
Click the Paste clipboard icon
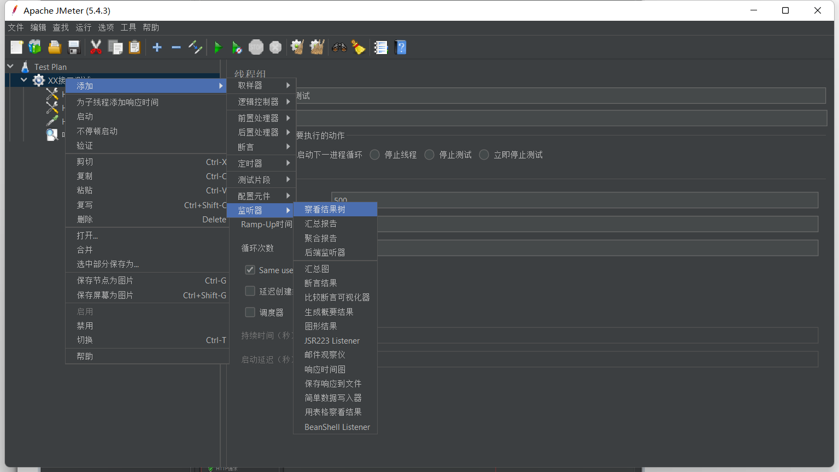point(134,48)
